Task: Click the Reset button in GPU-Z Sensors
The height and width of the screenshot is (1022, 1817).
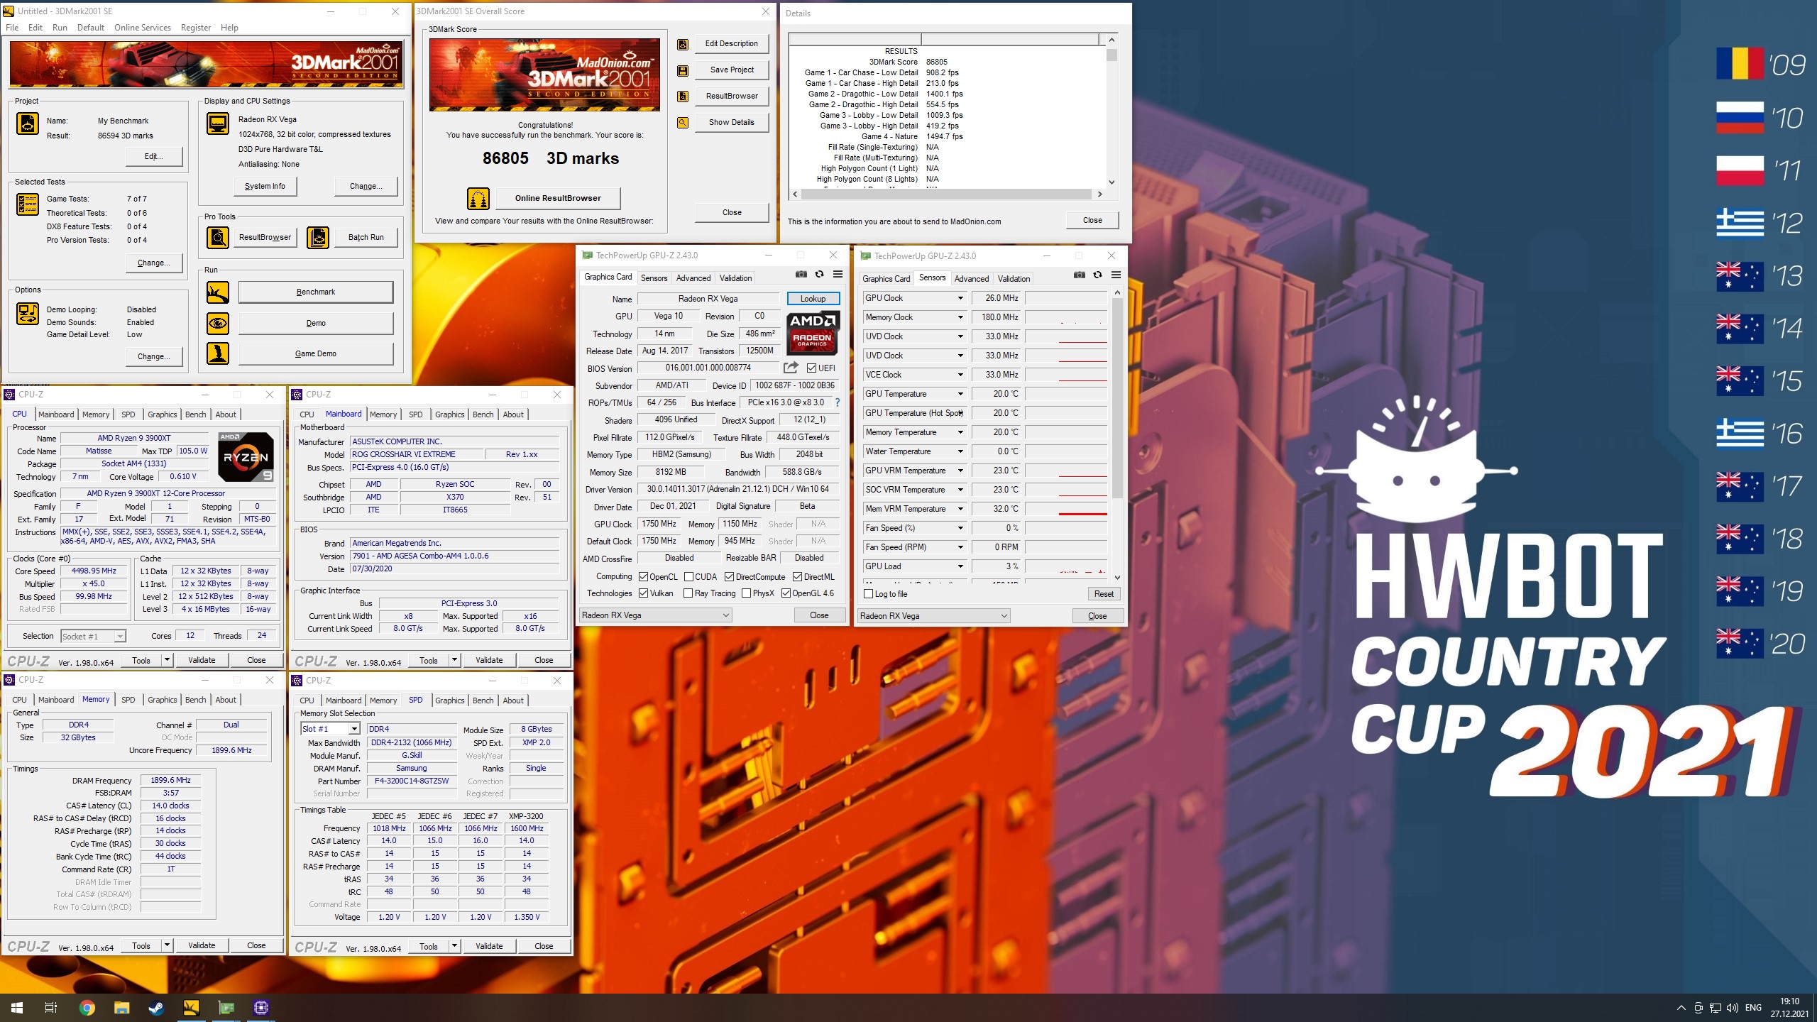Action: click(1104, 594)
